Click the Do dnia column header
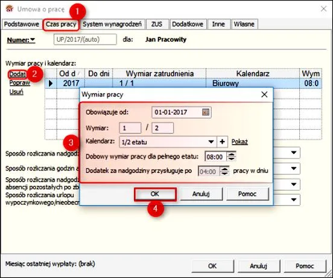 point(99,74)
